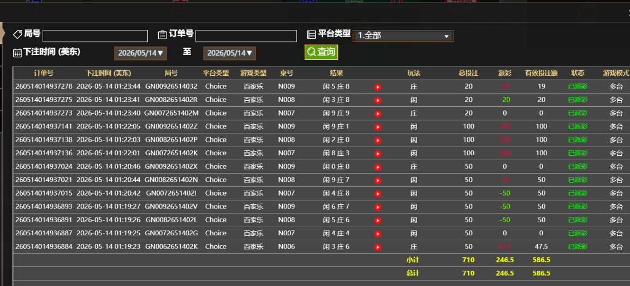The width and height of the screenshot is (630, 286).
Task: Focus the 局号 input field
Action: pyautogui.click(x=95, y=36)
